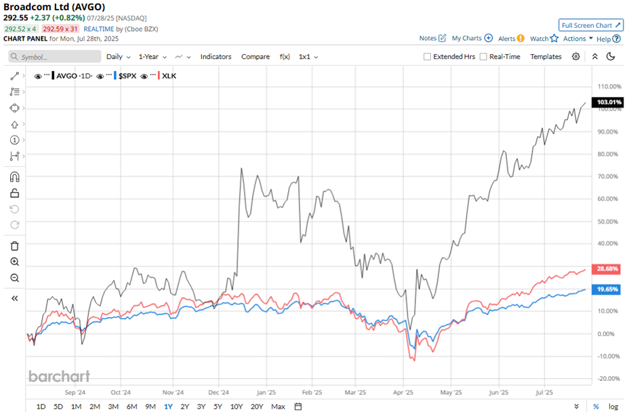The image size is (637, 412).
Task: Select the 5Y time range
Action: [x=218, y=407]
